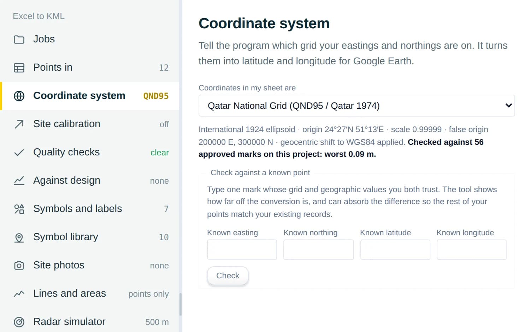Go to Points in
This screenshot has width=530, height=332.
tap(89, 67)
